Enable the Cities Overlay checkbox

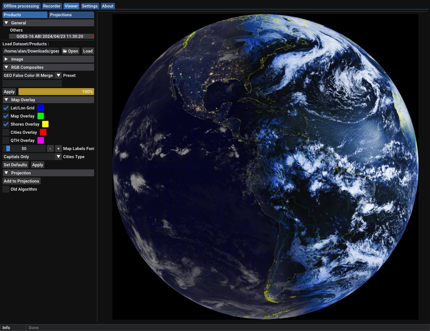pos(6,132)
